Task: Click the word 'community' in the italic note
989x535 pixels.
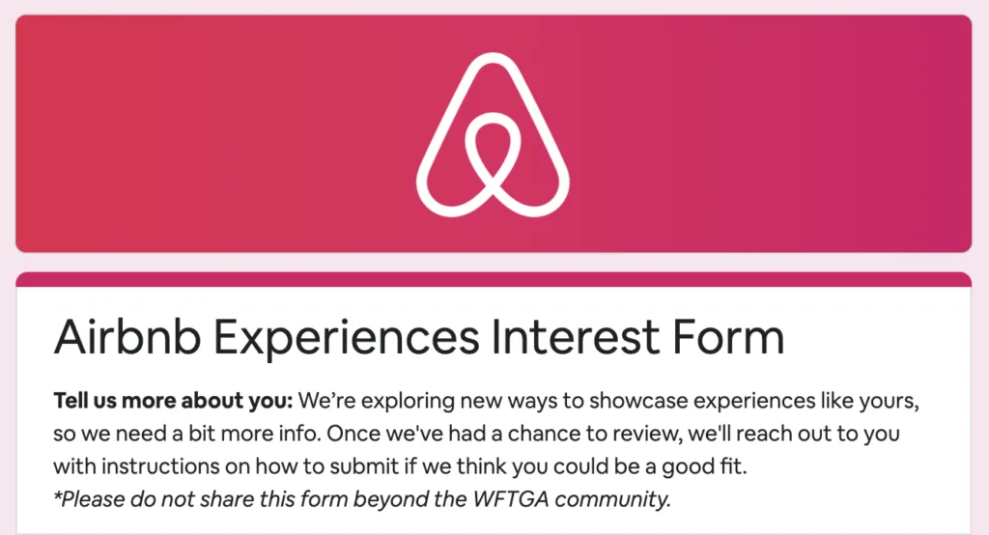Action: [x=611, y=499]
